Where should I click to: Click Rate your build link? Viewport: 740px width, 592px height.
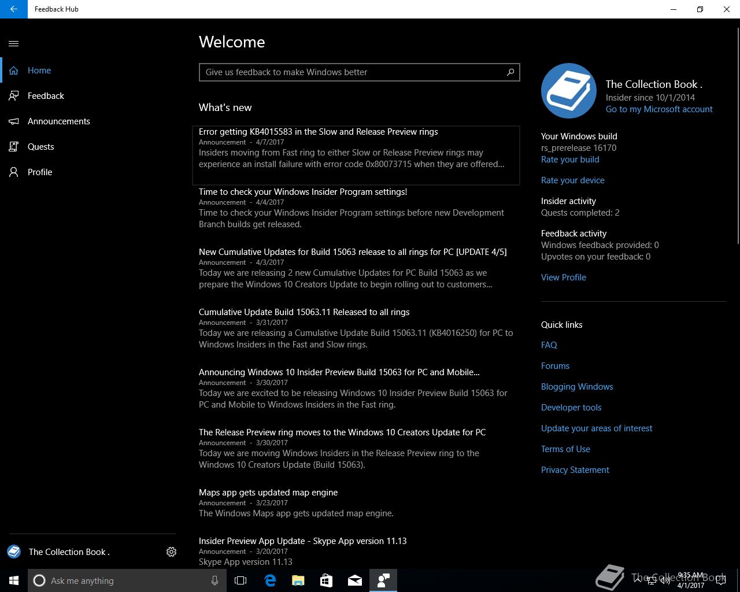pos(570,160)
